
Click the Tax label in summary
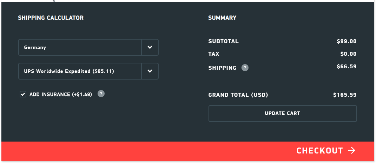[214, 54]
